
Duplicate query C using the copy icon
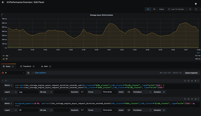[188, 81]
